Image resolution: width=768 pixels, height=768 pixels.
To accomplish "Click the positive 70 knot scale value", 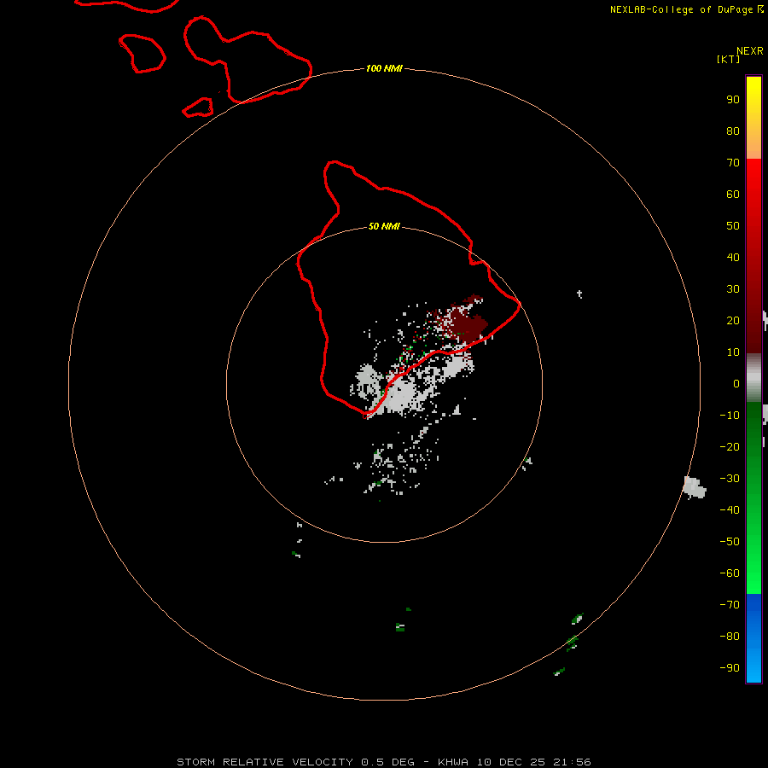I will pyautogui.click(x=733, y=163).
